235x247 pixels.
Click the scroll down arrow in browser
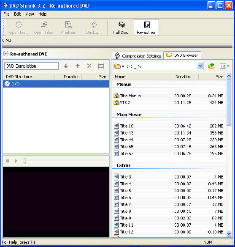pyautogui.click(x=229, y=233)
